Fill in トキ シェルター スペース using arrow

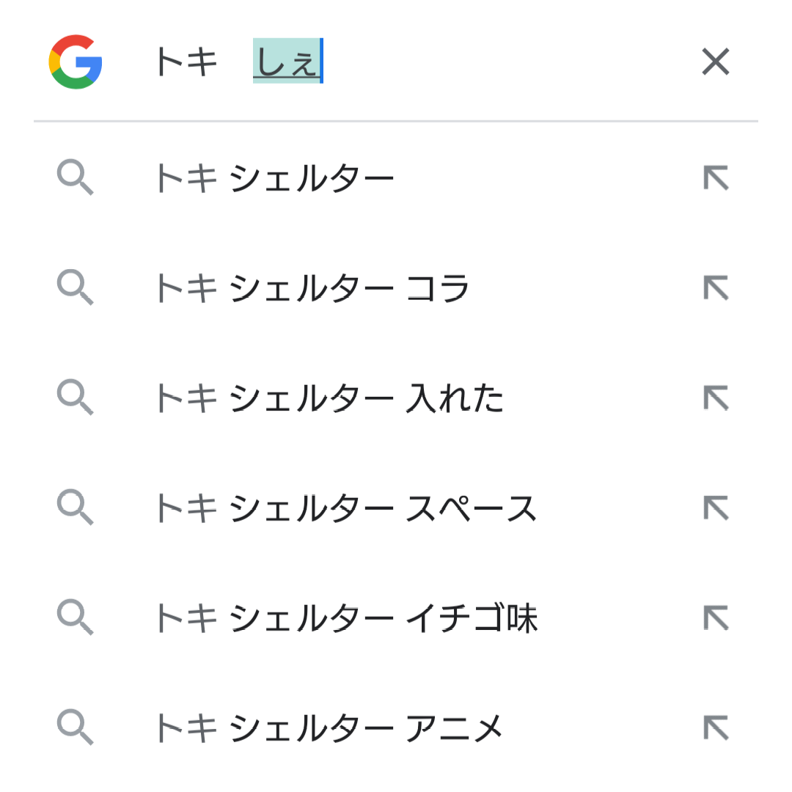pyautogui.click(x=716, y=508)
